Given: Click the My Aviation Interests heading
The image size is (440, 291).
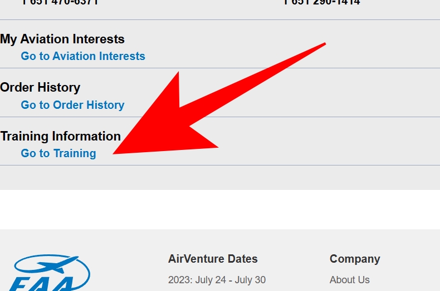Looking at the screenshot, I should tap(62, 39).
